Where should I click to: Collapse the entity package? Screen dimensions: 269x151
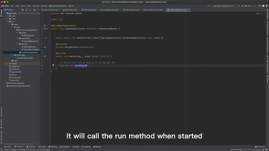(17, 33)
